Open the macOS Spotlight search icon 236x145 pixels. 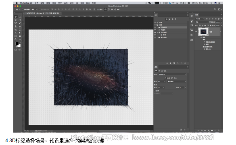coord(211,3)
